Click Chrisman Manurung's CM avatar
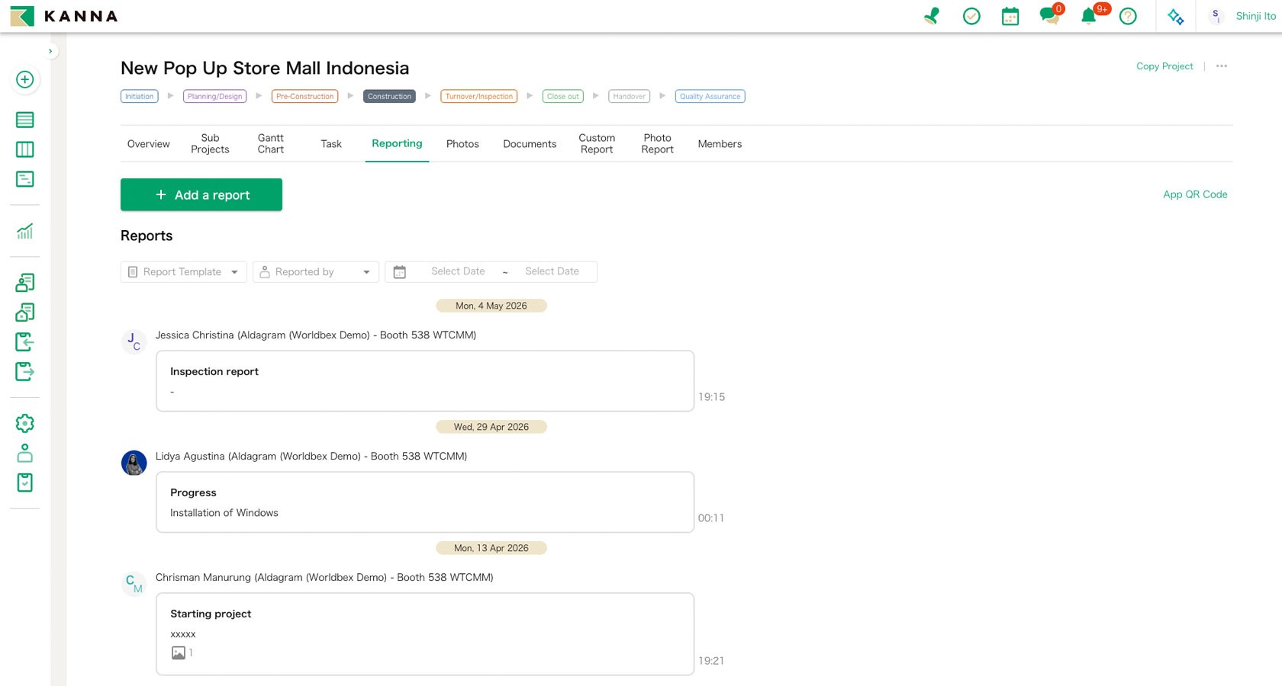The image size is (1282, 686). tap(134, 584)
